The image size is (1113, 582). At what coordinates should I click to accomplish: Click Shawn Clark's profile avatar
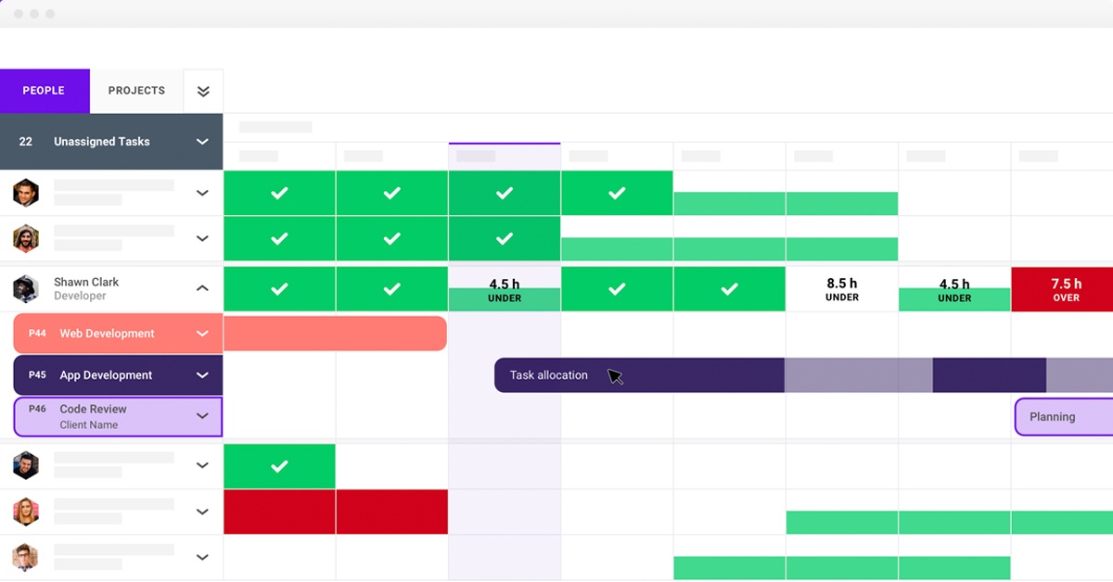25,288
